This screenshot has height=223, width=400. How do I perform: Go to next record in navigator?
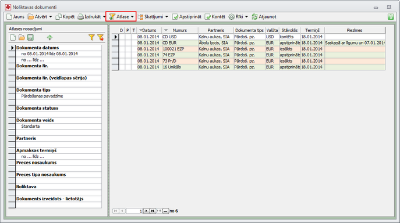[146, 211]
